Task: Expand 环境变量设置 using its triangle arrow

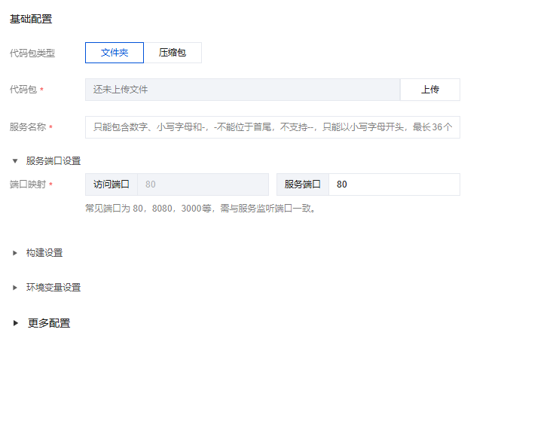Action: [x=15, y=288]
